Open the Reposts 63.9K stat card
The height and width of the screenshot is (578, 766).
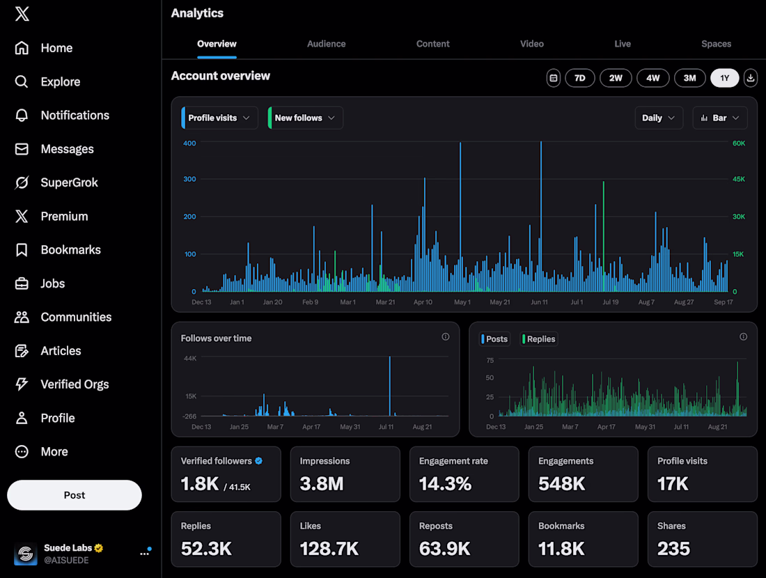click(464, 539)
